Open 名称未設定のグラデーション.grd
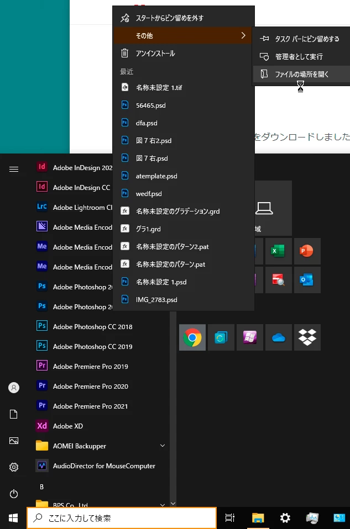Screen dimensions: 350x529 [184, 211]
